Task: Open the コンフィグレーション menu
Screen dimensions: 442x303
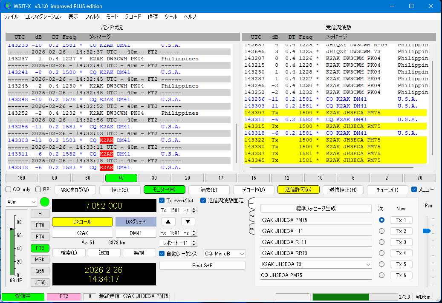Action: click(x=43, y=17)
